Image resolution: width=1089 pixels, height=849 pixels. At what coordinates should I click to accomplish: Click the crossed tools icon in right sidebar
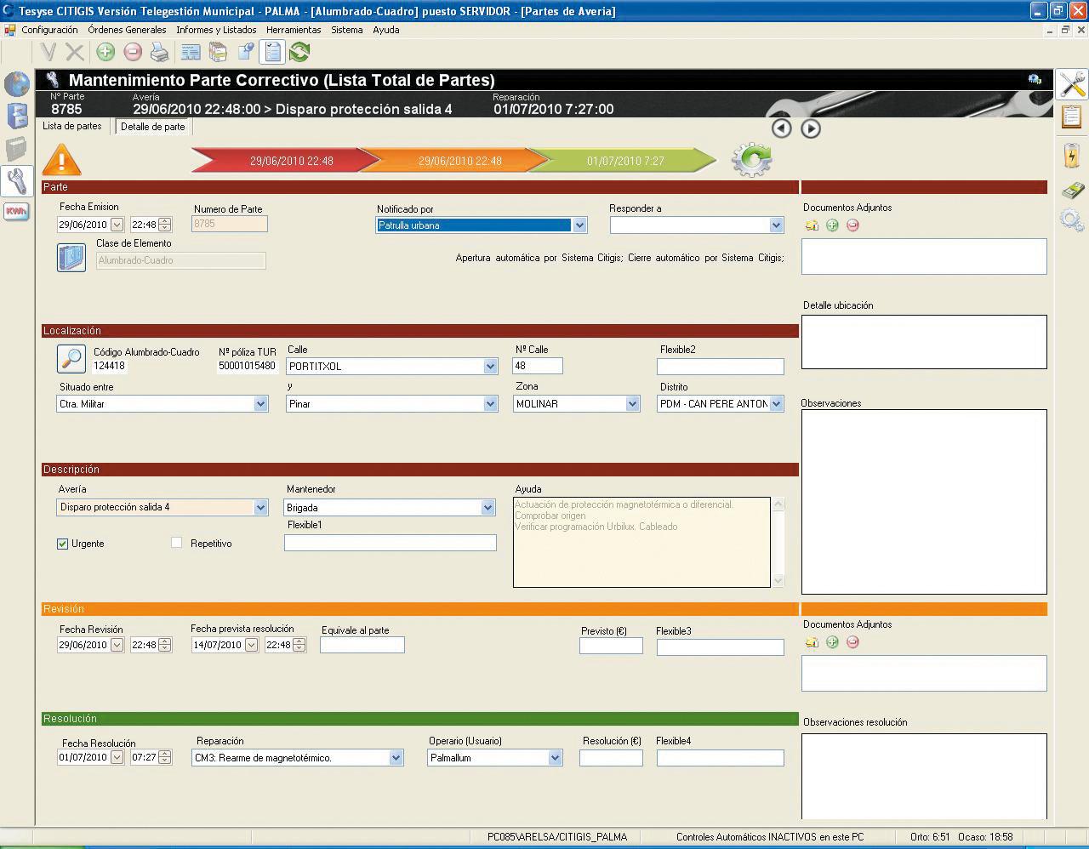click(x=1072, y=84)
